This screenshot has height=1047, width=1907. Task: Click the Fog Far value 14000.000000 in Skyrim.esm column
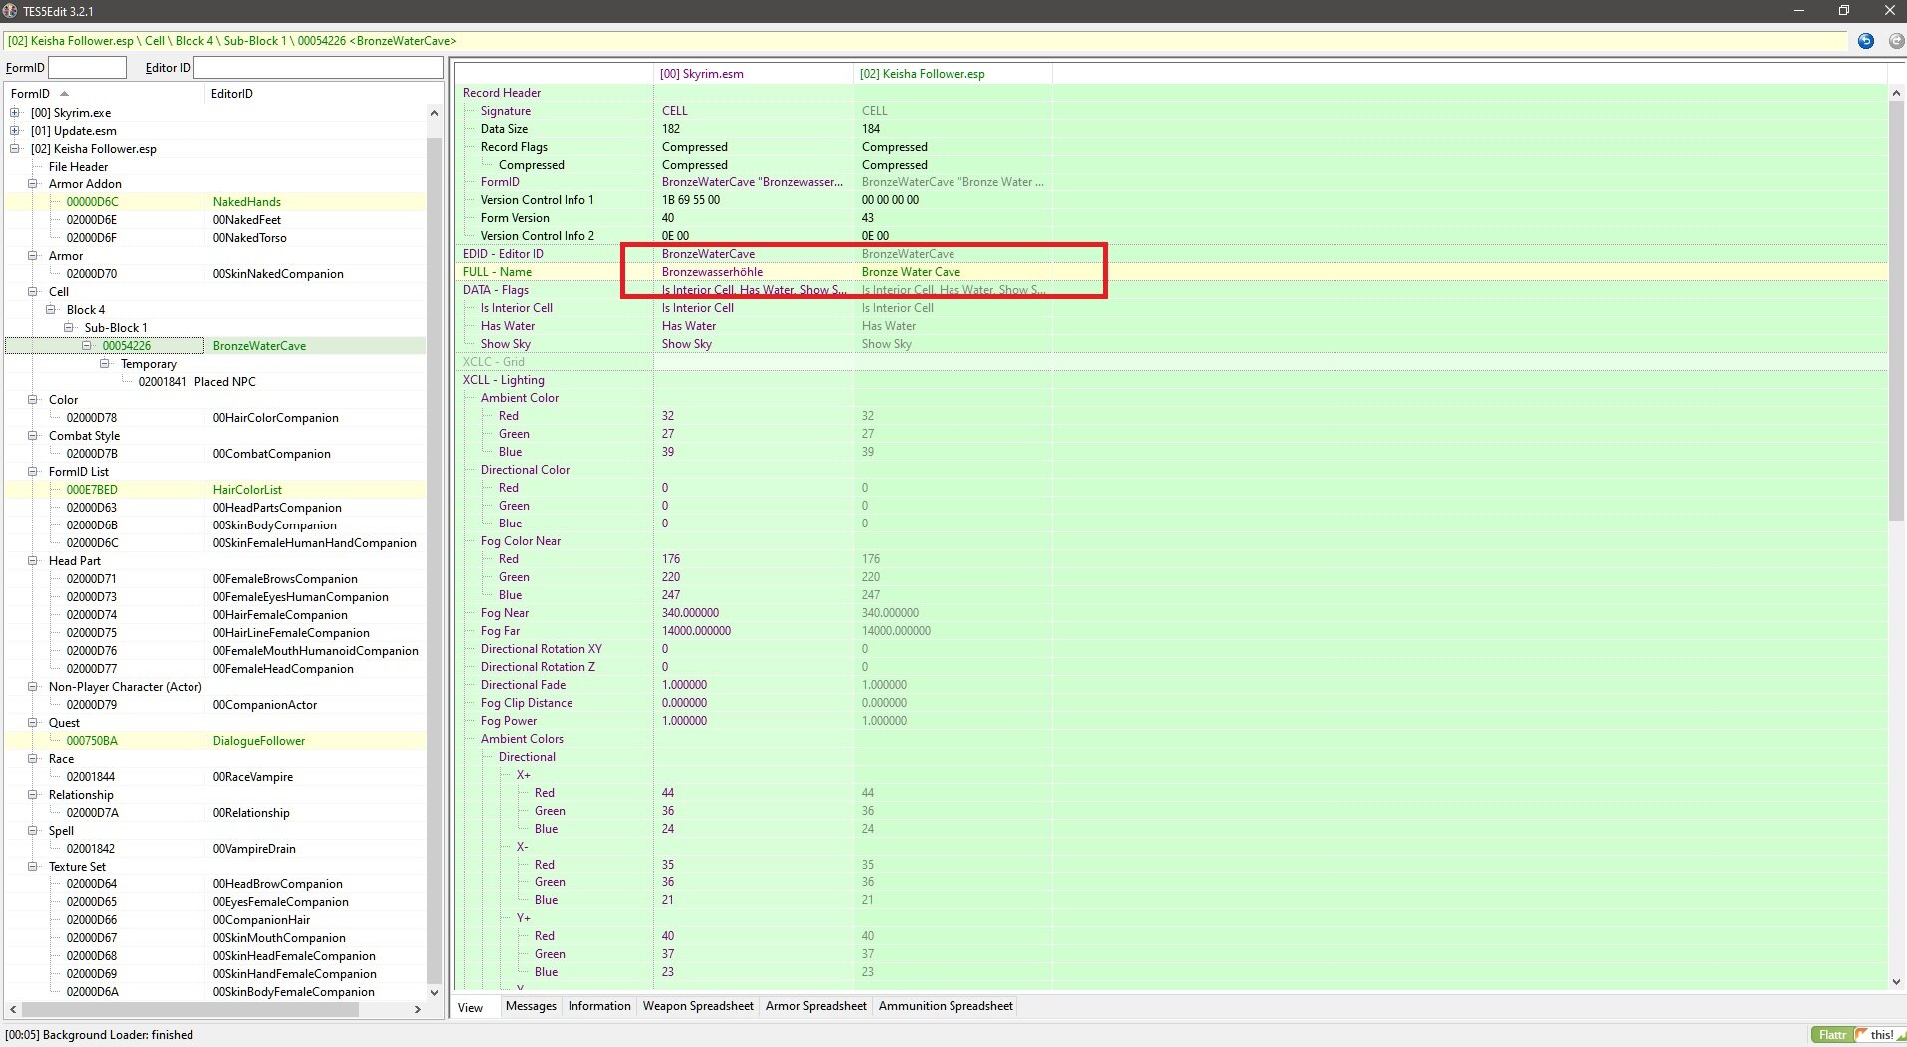pos(696,631)
